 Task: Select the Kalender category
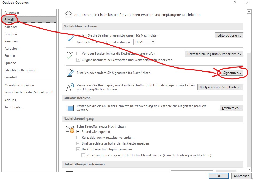point(11,27)
